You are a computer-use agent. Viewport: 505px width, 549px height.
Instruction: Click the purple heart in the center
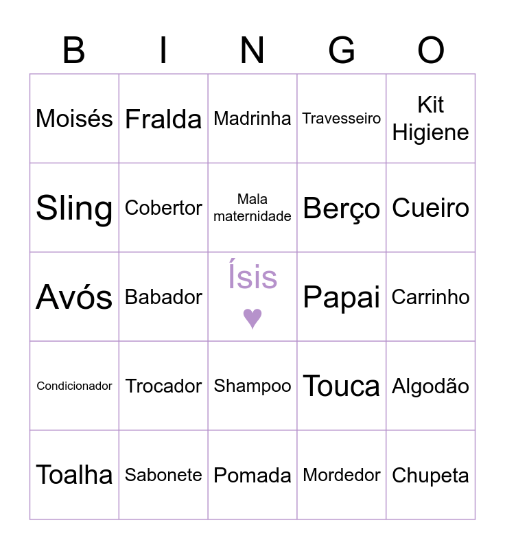(252, 318)
